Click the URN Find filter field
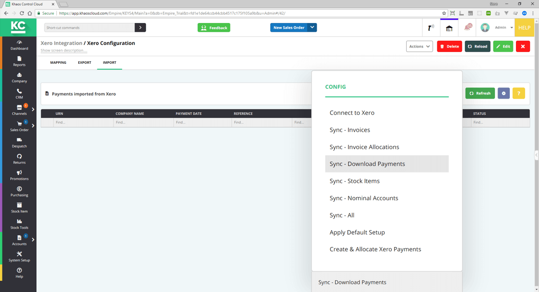 coord(83,123)
